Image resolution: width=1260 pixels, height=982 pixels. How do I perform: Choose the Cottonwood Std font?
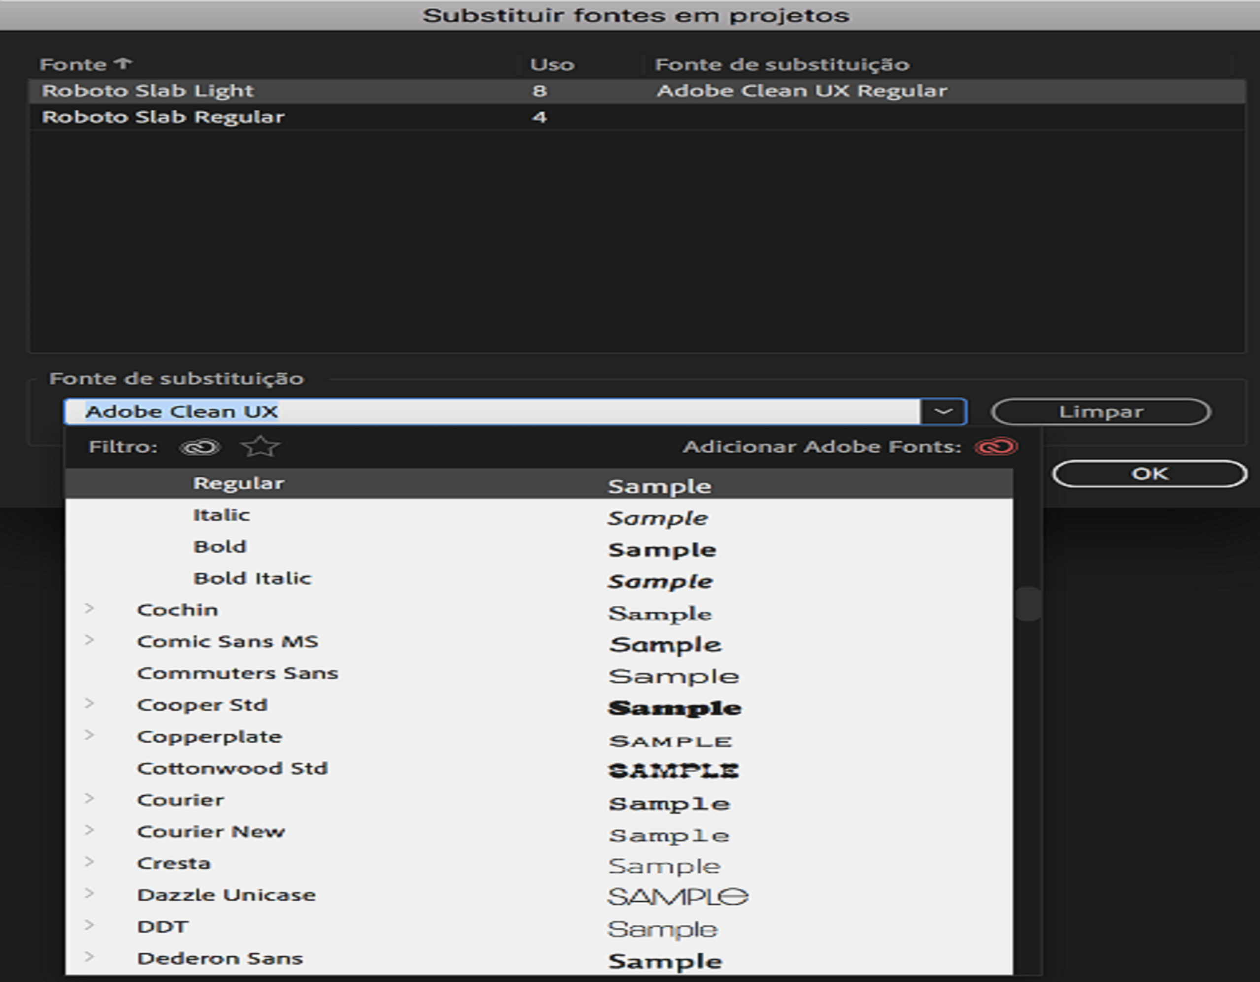(x=232, y=769)
